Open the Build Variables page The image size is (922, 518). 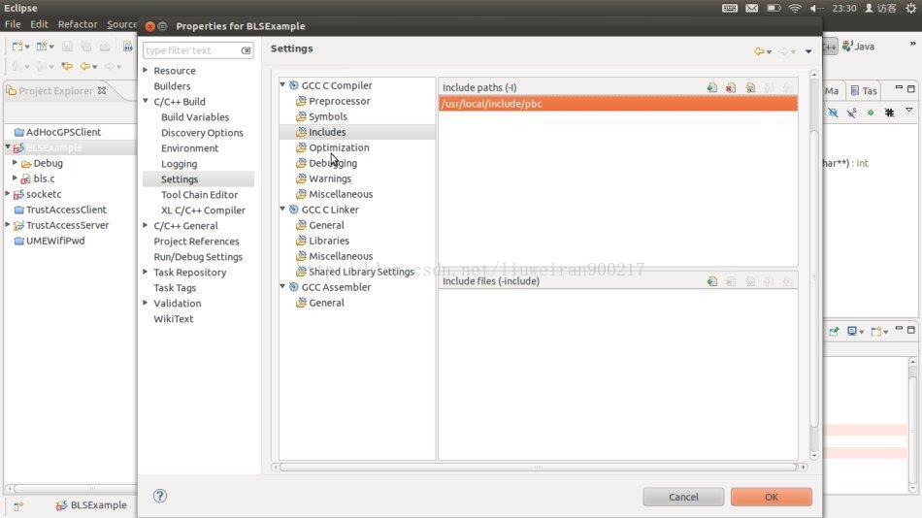click(195, 117)
